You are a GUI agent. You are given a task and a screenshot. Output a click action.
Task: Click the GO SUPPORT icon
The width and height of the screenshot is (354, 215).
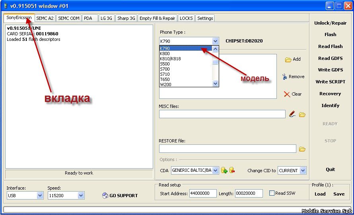pos(105,196)
